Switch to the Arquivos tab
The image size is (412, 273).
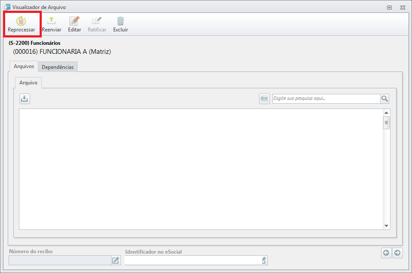(24, 66)
